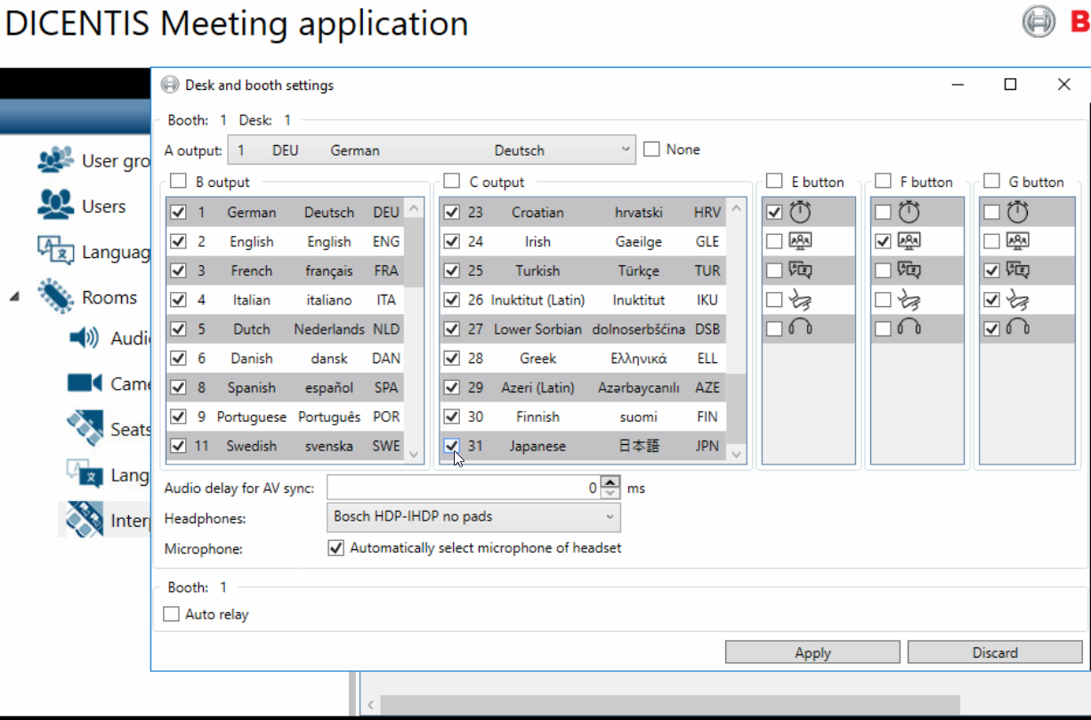Increase audio delay with the up spinner arrow

pos(610,482)
